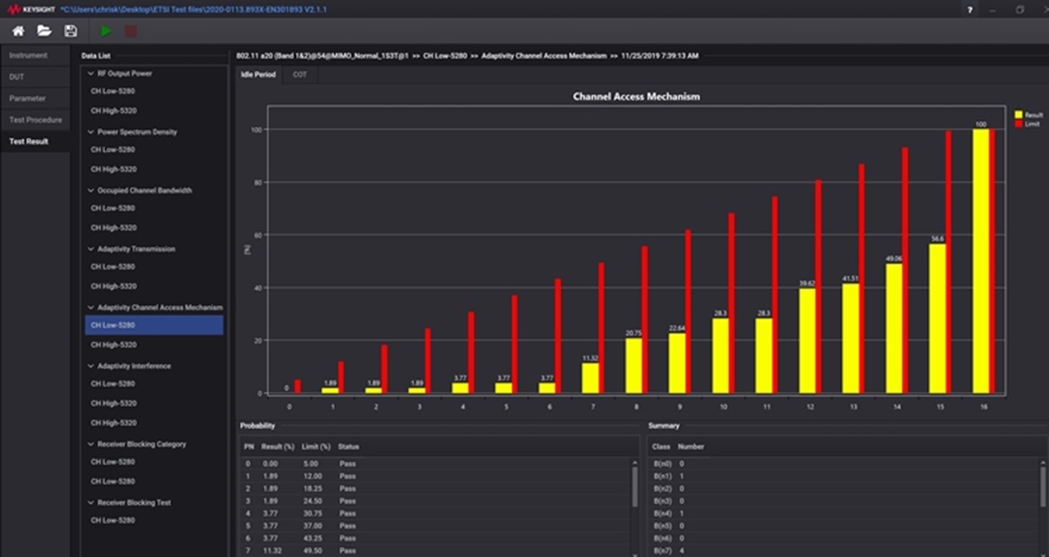Click the Home icon in toolbar
Screen dimensions: 1049x557
[18, 31]
